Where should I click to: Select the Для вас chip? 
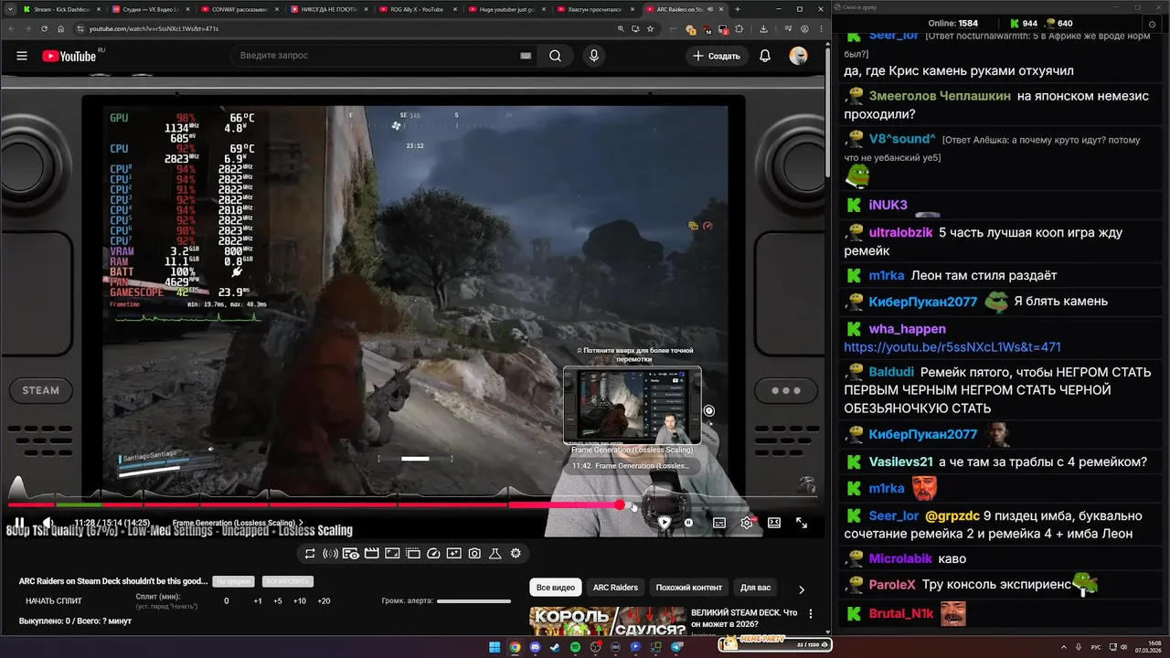click(755, 588)
